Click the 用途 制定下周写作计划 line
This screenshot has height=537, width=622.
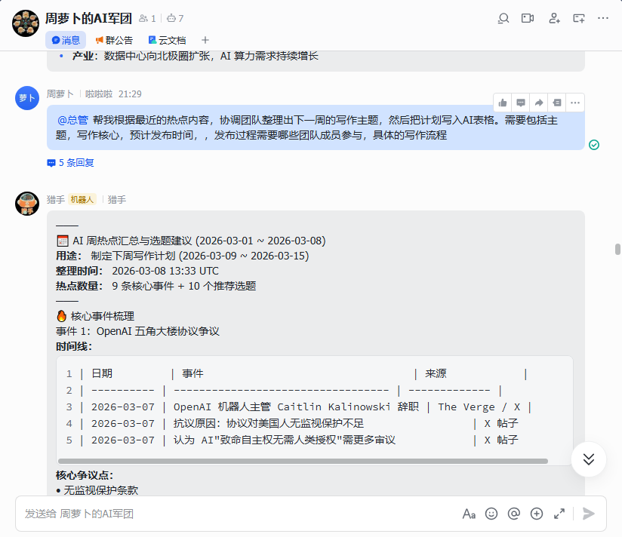click(183, 256)
